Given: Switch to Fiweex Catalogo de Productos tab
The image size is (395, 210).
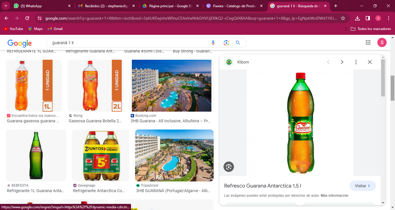Looking at the screenshot, I should (234, 6).
